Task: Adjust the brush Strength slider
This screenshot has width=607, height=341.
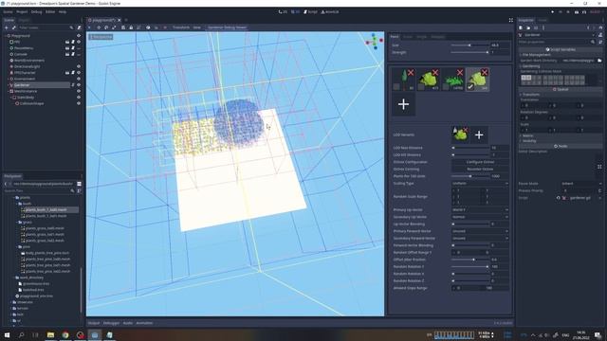Action: 469,52
